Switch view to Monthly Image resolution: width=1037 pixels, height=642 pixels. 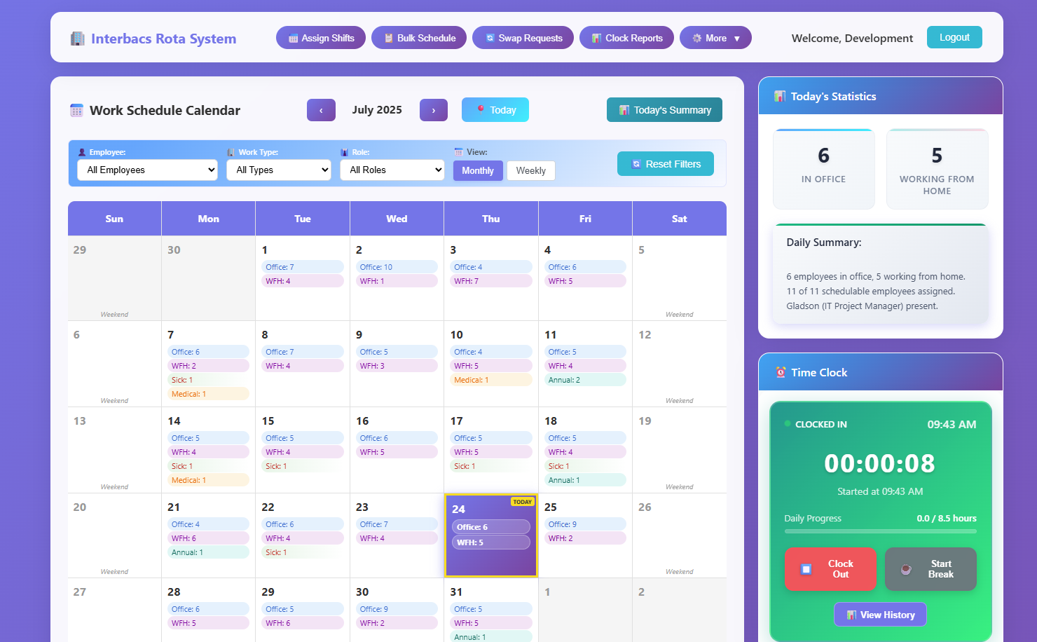478,170
